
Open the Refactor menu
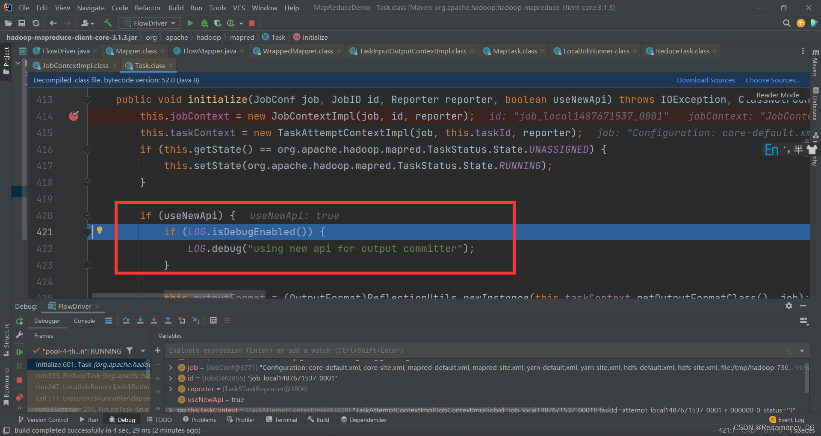pos(148,8)
